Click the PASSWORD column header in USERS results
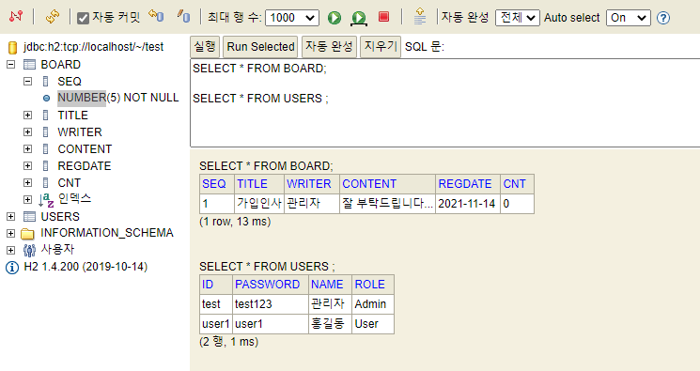This screenshot has height=371, width=700. pyautogui.click(x=270, y=285)
